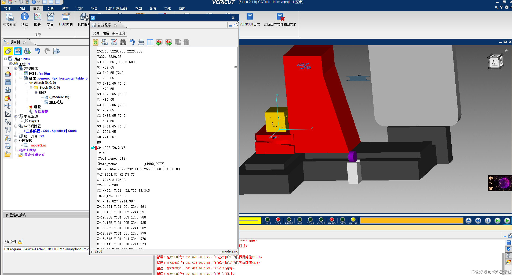Toggle the RAPID indicator light
Screen dimensions: 512x275
click(332, 221)
